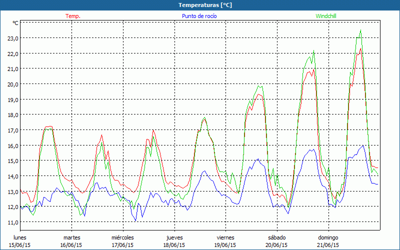Select the jueves day label
Viewport: 400px width, 250px height.
174,237
